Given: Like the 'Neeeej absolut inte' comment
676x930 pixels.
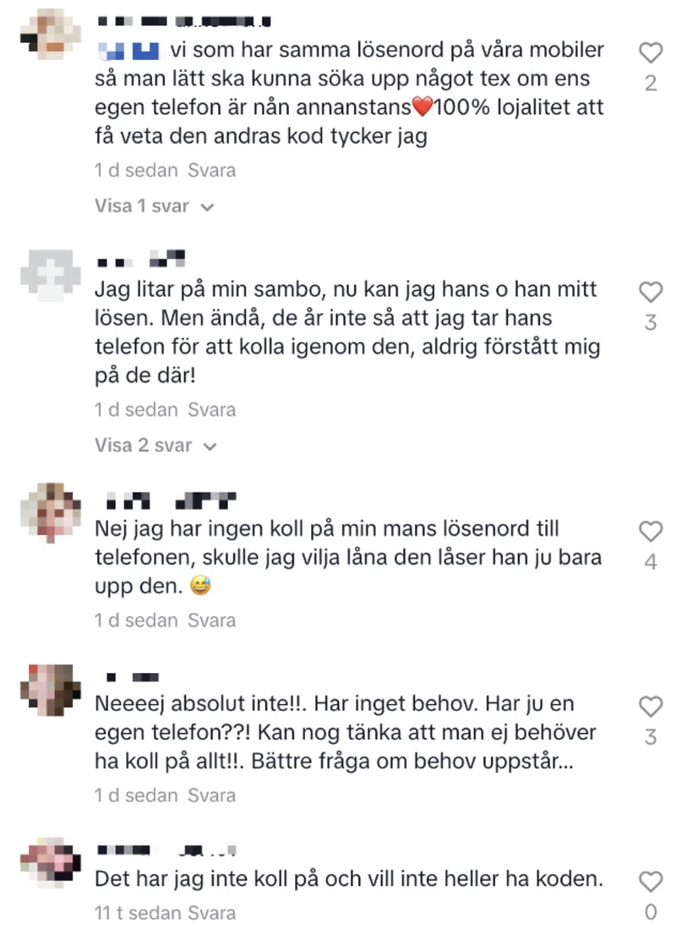Looking at the screenshot, I should tap(650, 707).
